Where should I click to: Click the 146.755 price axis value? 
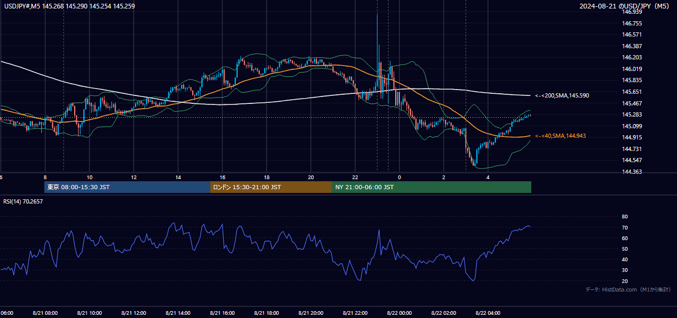pyautogui.click(x=632, y=23)
